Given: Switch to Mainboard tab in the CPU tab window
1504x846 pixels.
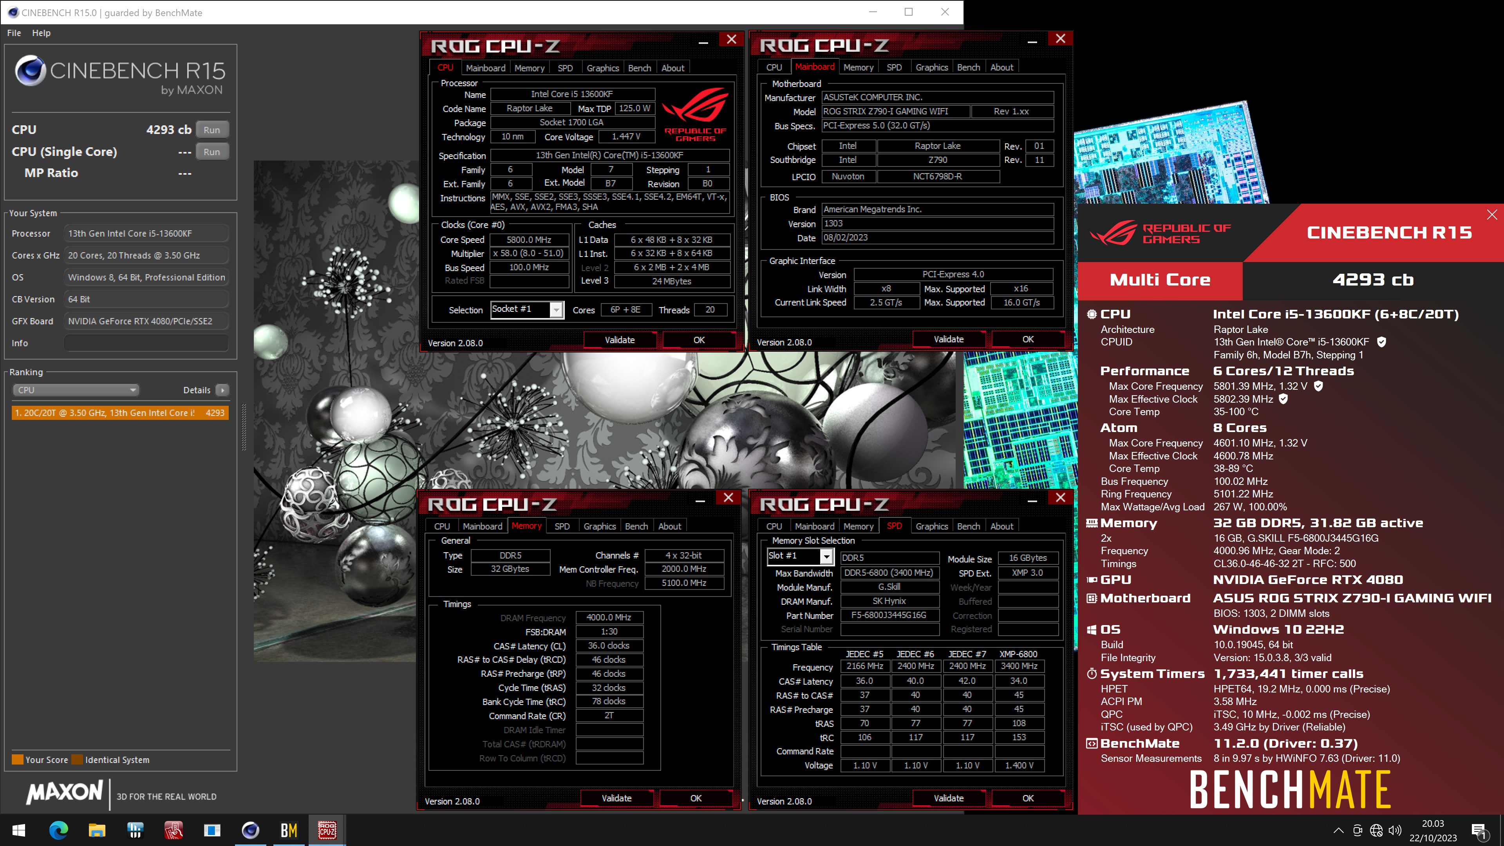Looking at the screenshot, I should pos(485,68).
